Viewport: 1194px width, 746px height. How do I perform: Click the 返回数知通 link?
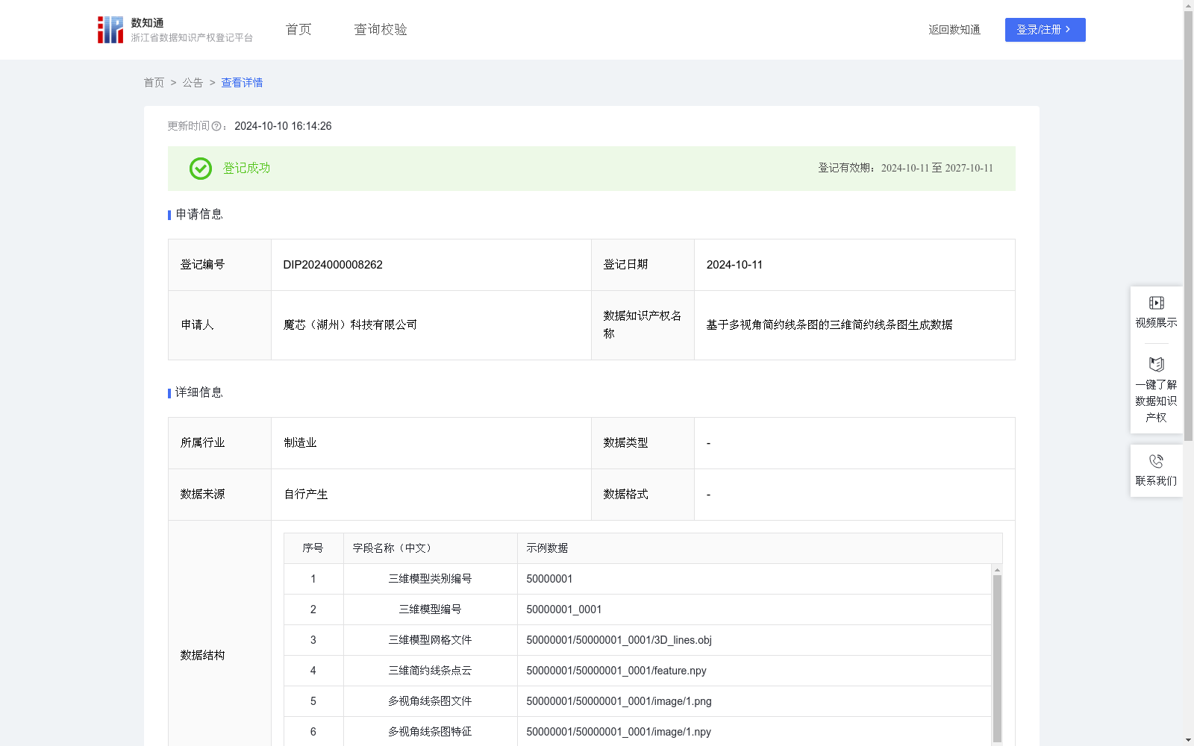click(954, 30)
